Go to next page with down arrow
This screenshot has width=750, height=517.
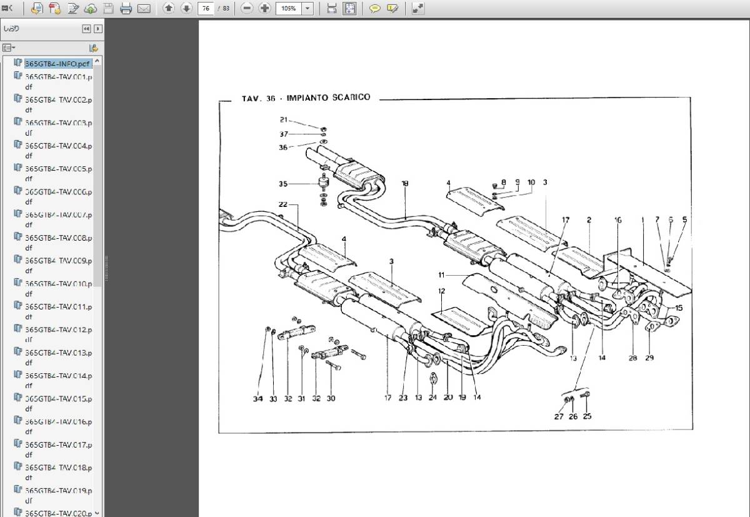coord(186,9)
